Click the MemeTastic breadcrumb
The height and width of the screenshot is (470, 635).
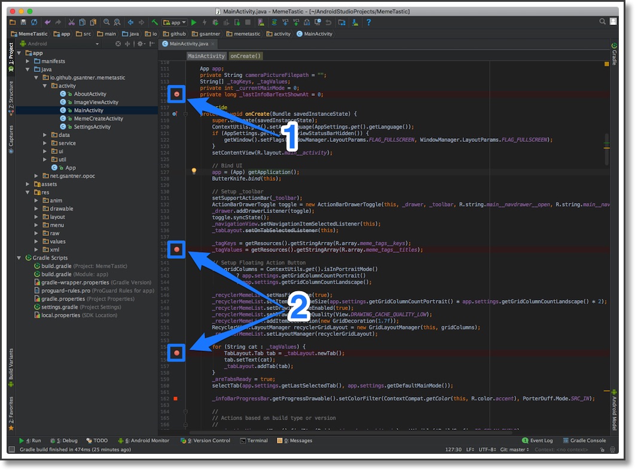pos(29,34)
